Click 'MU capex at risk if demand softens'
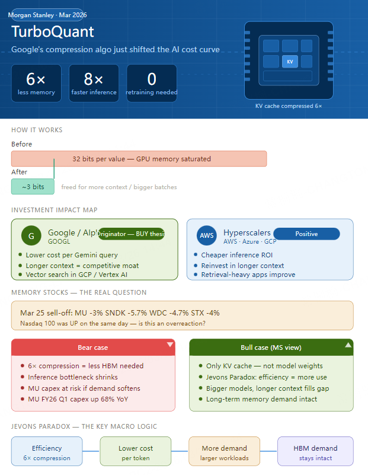Image resolution: width=368 pixels, height=475 pixels. (x=84, y=388)
